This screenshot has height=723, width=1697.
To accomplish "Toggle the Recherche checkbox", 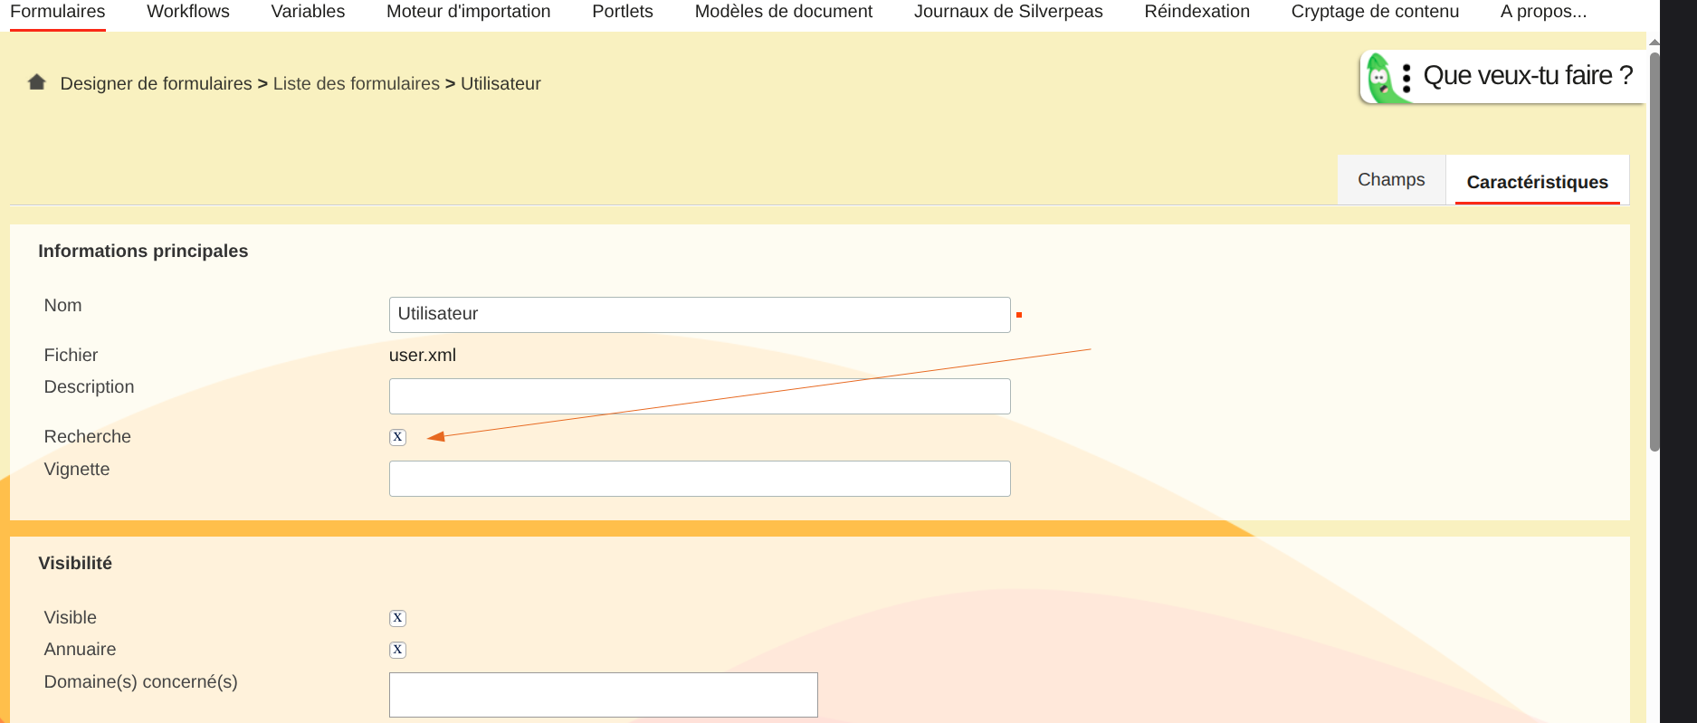I will (397, 437).
